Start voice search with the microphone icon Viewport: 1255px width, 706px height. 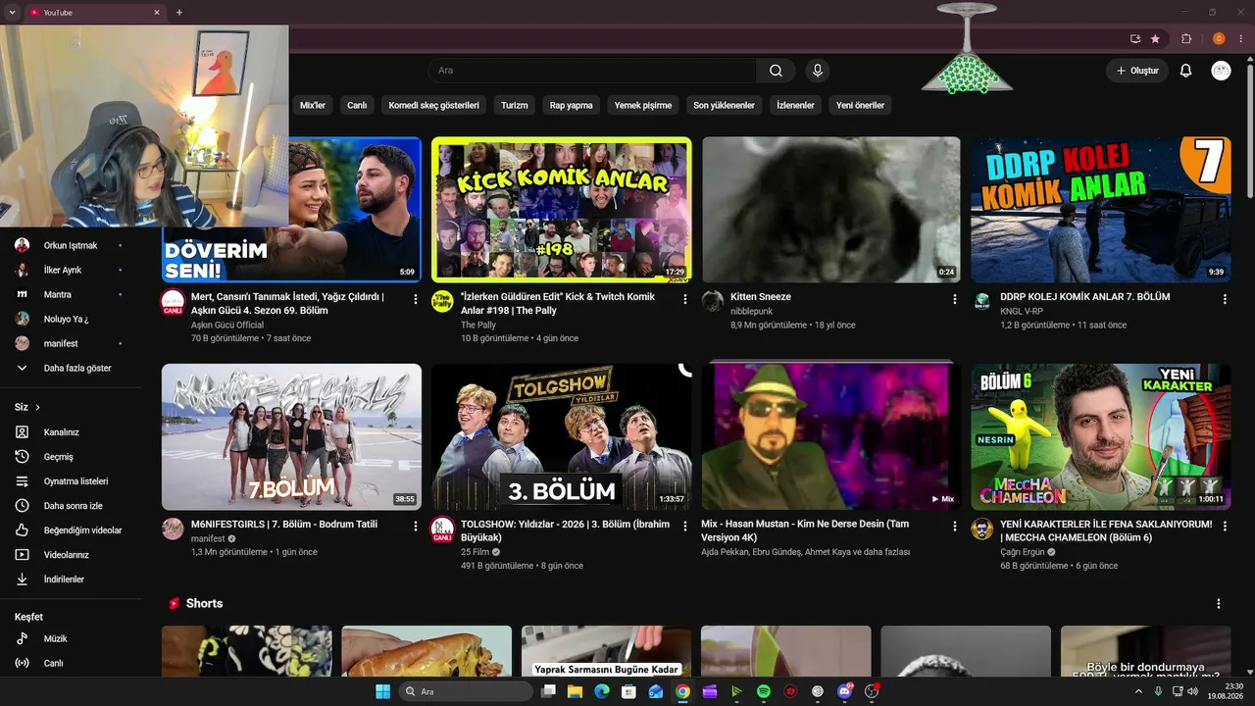pyautogui.click(x=817, y=71)
